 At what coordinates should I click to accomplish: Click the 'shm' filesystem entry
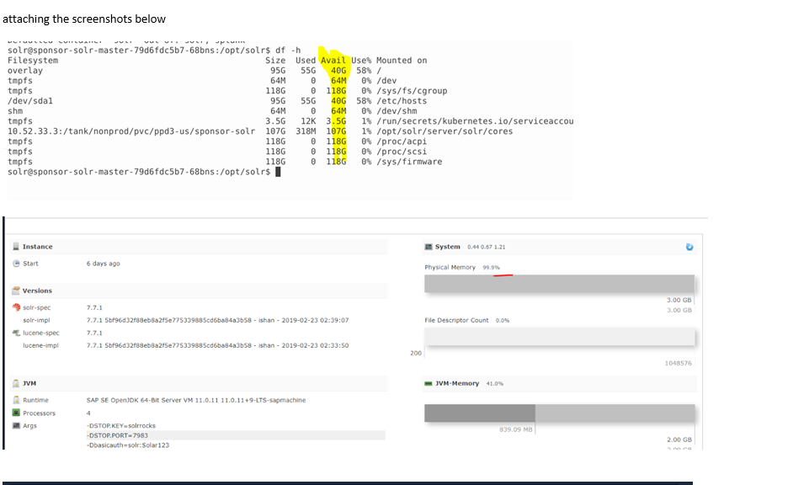[x=15, y=111]
